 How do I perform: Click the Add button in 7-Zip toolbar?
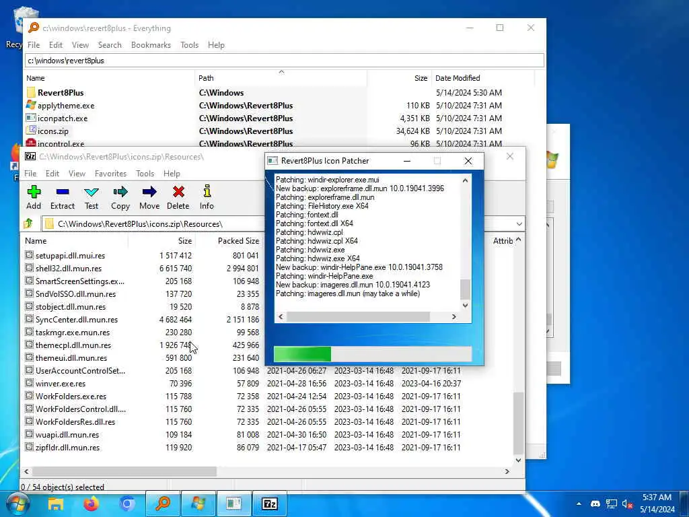tap(34, 197)
